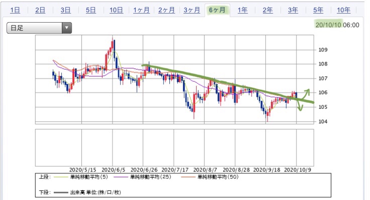This screenshot has height=200, width=370.
Task: Select the 10日 time range tab
Action: pyautogui.click(x=116, y=10)
